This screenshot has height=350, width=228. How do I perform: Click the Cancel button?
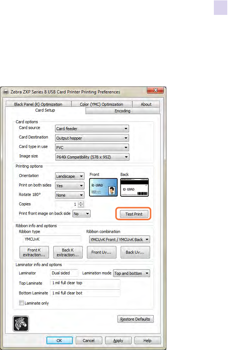pyautogui.click(x=89, y=341)
